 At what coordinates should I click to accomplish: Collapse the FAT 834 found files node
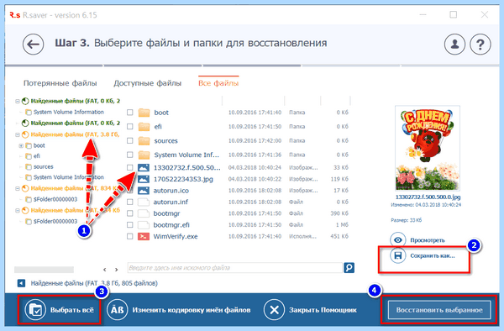coord(18,189)
